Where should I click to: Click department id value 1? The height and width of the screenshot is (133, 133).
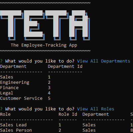[x=49, y=77]
